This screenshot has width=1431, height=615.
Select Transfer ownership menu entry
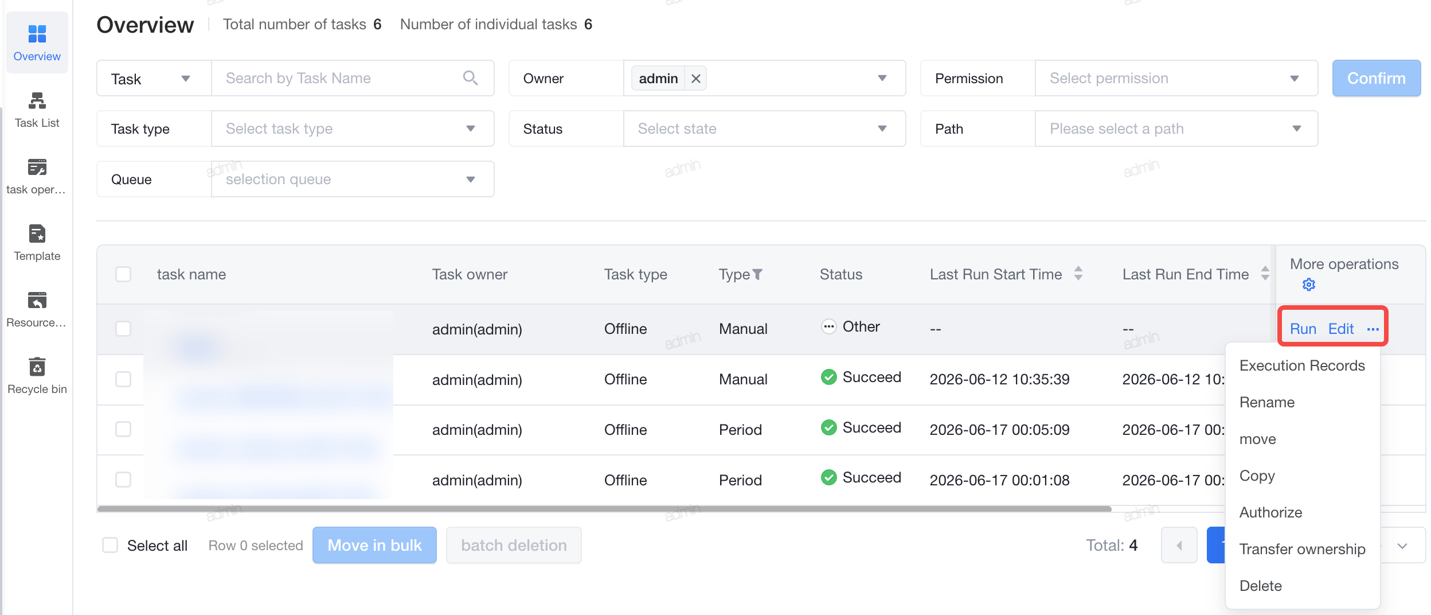tap(1302, 549)
